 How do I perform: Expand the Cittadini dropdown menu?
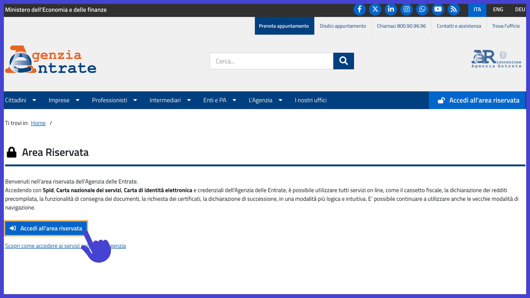coord(21,100)
